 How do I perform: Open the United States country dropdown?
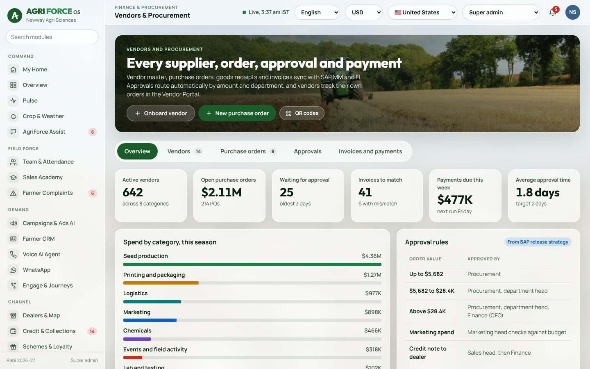[x=422, y=12]
